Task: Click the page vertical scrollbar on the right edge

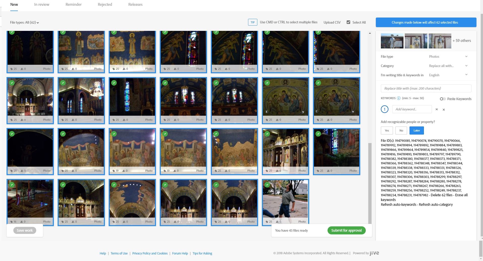Action: [x=481, y=125]
